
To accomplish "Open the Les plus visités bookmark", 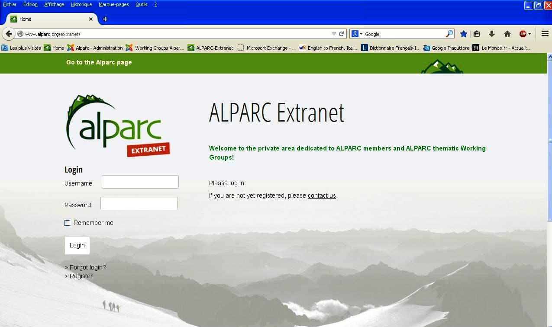I will point(21,48).
